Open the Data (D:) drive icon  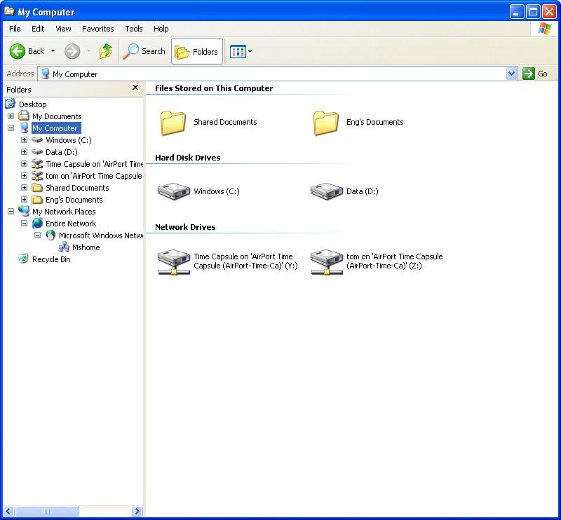[x=327, y=191]
